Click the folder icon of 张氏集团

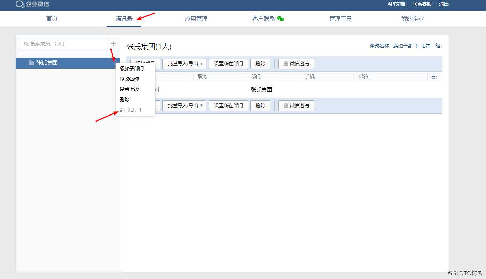tap(31, 63)
